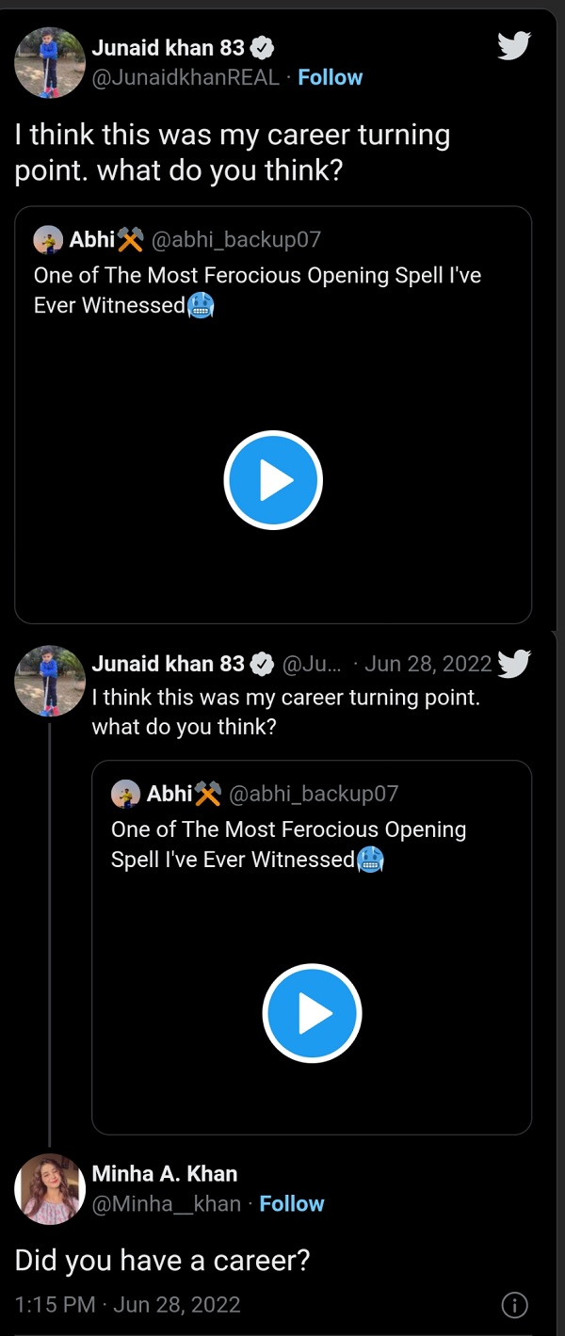565x1336 pixels.
Task: Open Minha A. Khan's profile picture
Action: (x=50, y=1189)
